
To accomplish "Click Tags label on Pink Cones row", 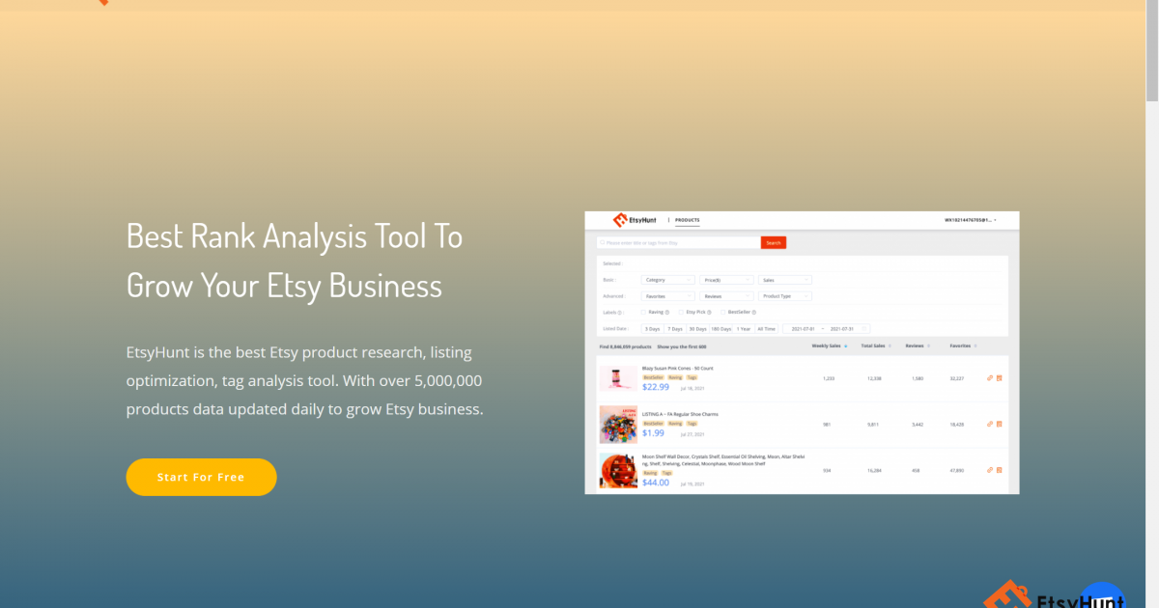I will coord(692,377).
